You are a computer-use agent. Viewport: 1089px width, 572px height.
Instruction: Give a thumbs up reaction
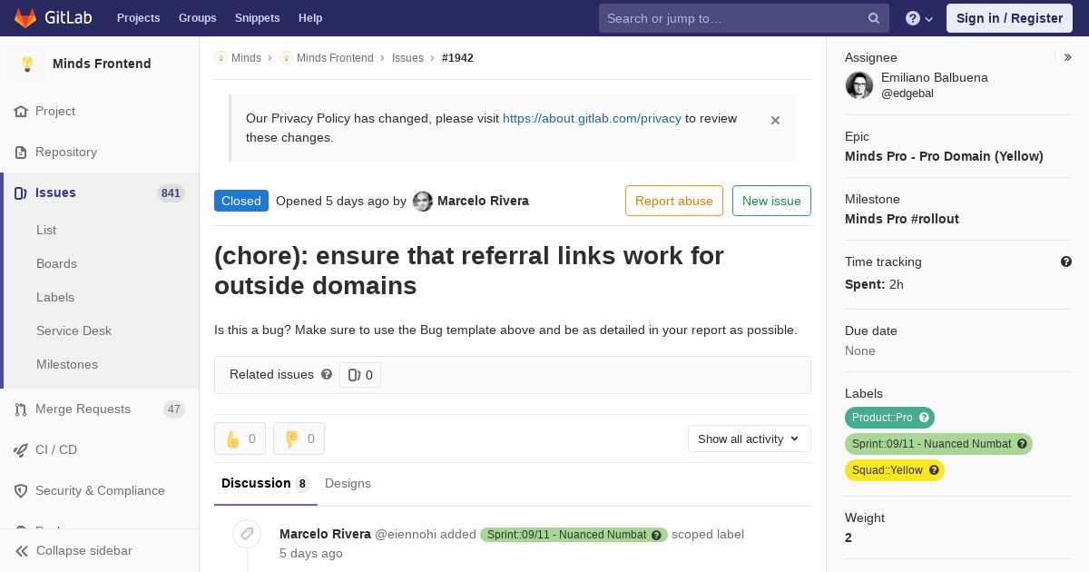240,439
